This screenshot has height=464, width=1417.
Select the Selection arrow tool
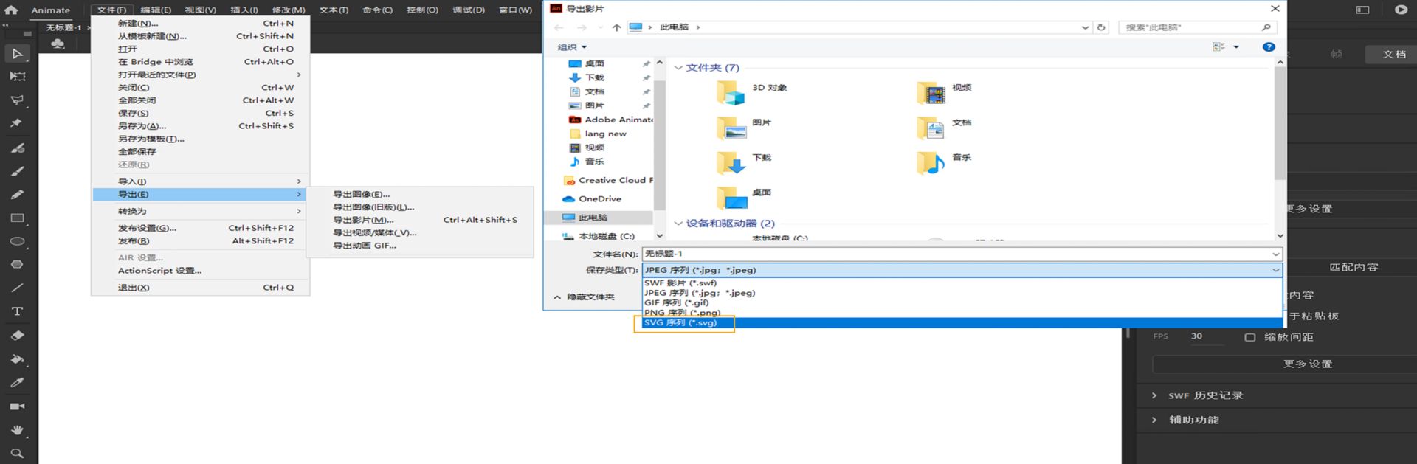coord(17,53)
